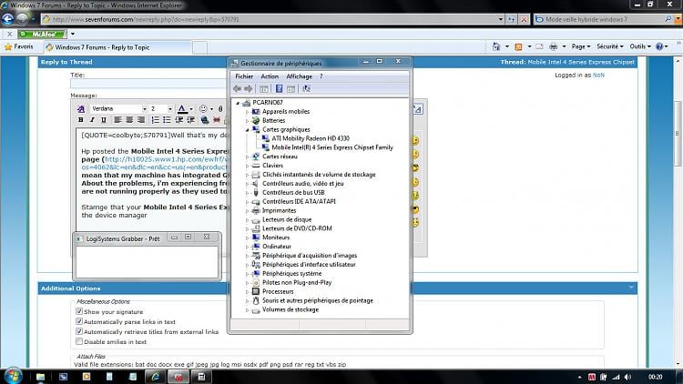Open the Action menu

click(x=270, y=76)
